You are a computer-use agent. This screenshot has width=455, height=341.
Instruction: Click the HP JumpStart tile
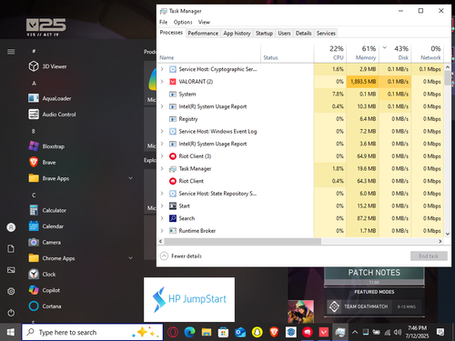click(x=189, y=299)
